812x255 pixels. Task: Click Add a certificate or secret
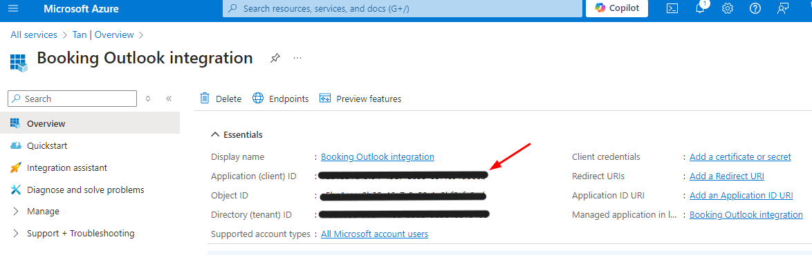click(740, 156)
